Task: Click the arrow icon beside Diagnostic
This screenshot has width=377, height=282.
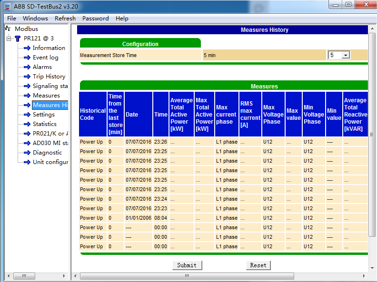Action: (27, 153)
